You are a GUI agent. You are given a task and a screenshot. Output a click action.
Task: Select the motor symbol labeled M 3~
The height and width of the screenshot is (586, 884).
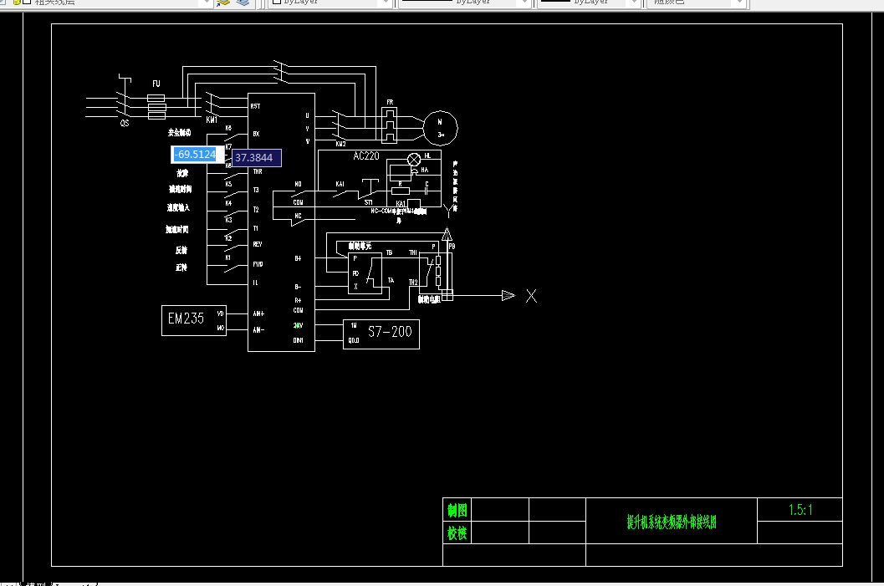[440, 128]
